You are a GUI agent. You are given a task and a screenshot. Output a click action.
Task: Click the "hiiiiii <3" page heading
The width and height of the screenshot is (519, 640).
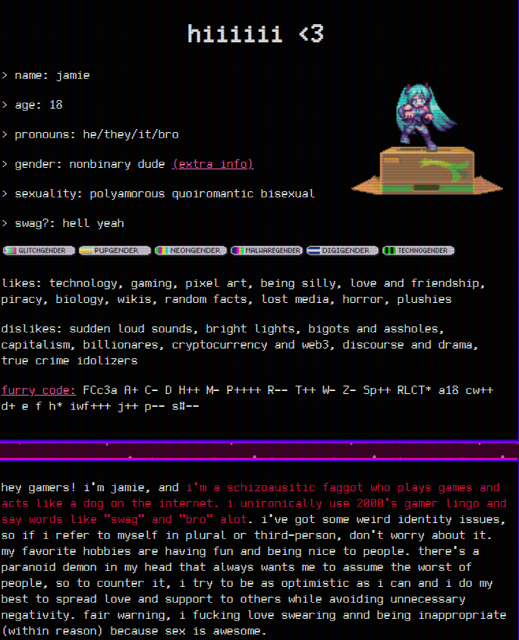tap(256, 34)
